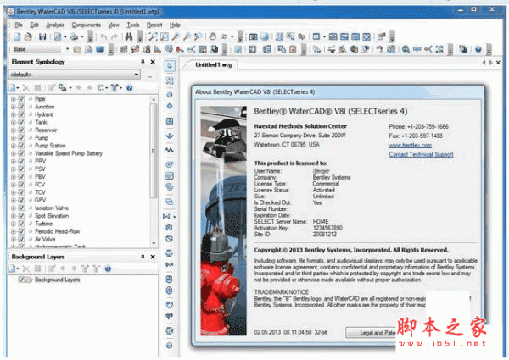Screen dimensions: 509x360
Task: Open the Edit menu
Action: pyautogui.click(x=34, y=25)
